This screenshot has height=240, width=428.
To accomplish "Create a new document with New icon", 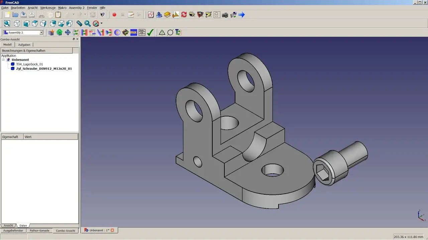I will click(7, 15).
